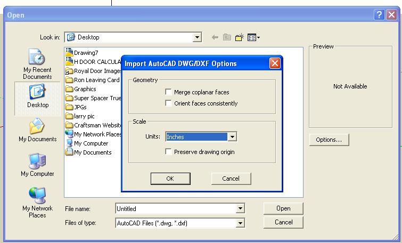Enable Merge coplanar faces checkbox

point(168,92)
